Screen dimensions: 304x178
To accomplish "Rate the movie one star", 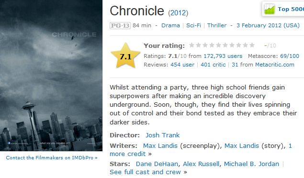I will click(191, 45).
